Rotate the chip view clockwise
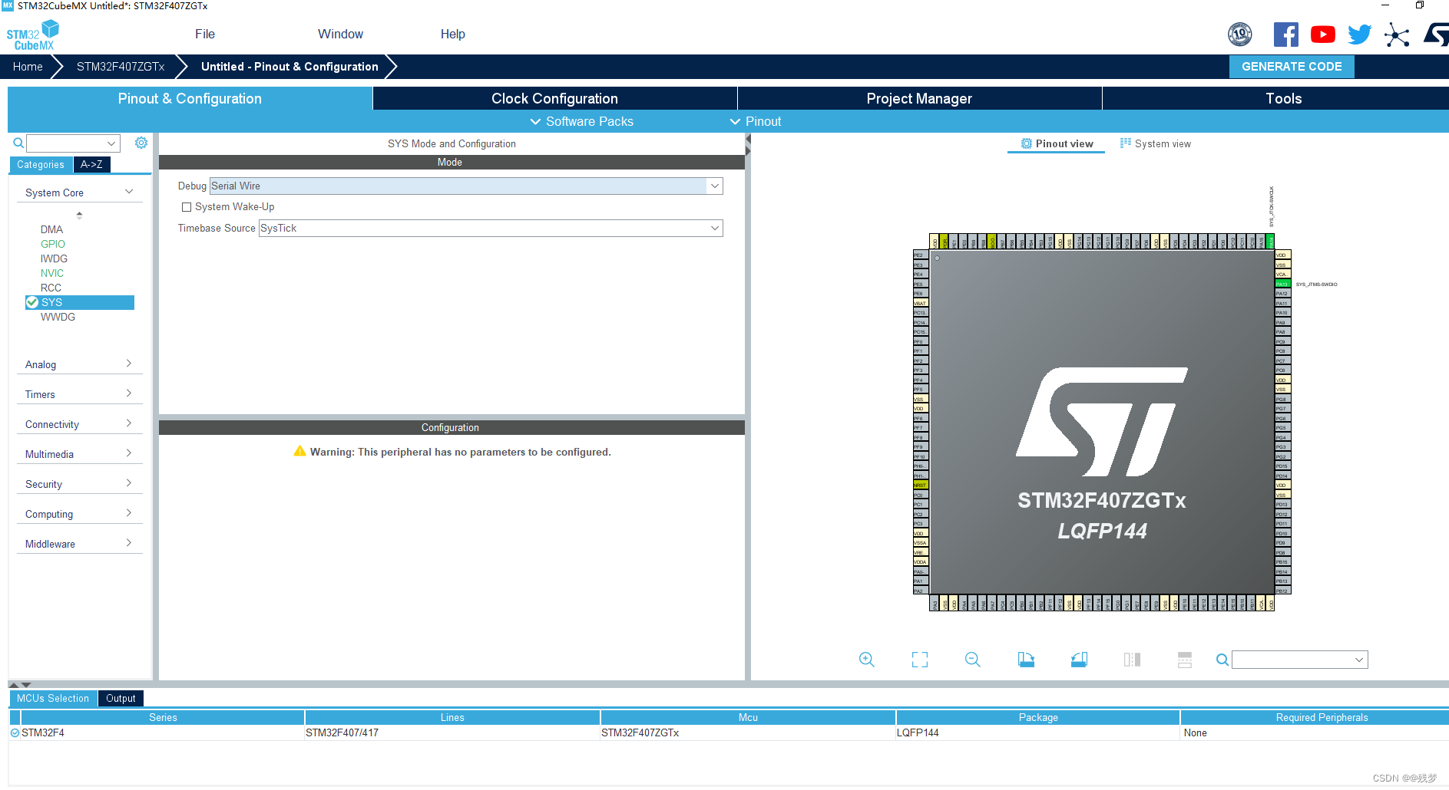The height and width of the screenshot is (790, 1449). (x=1026, y=660)
